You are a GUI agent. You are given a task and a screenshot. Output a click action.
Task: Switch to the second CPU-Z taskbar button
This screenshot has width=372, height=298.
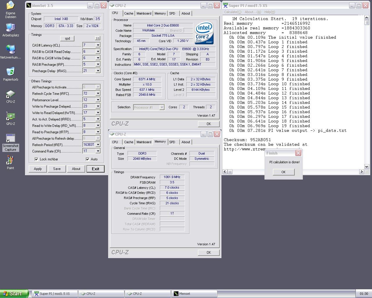click(x=148, y=294)
